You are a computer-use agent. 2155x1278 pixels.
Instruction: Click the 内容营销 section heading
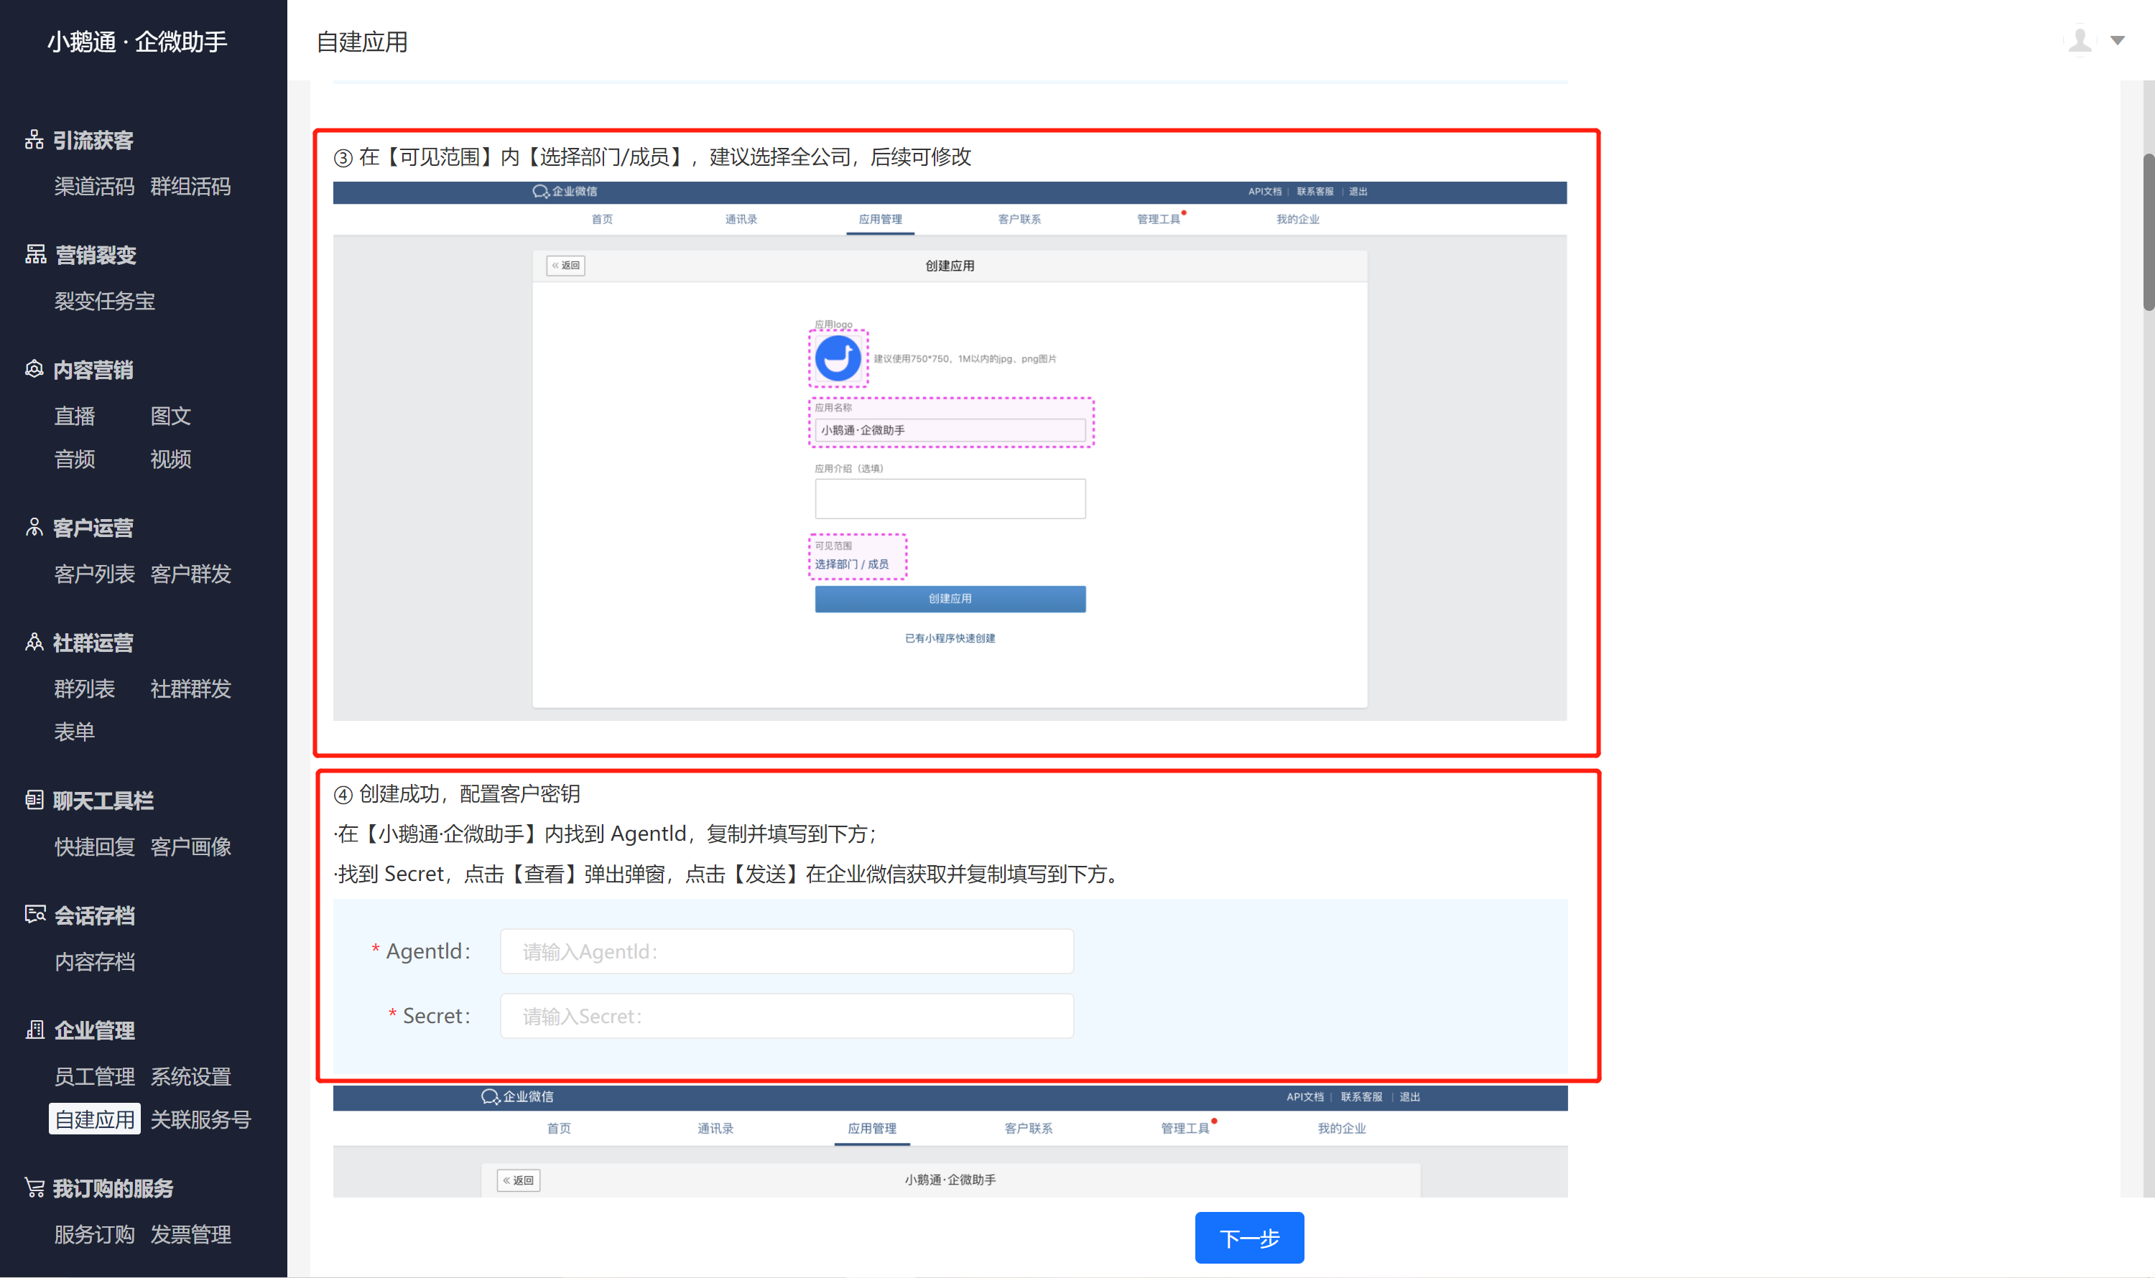(x=93, y=370)
